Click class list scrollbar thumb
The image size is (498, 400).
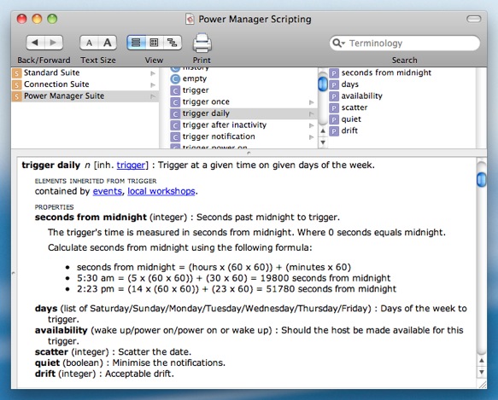pyautogui.click(x=323, y=84)
